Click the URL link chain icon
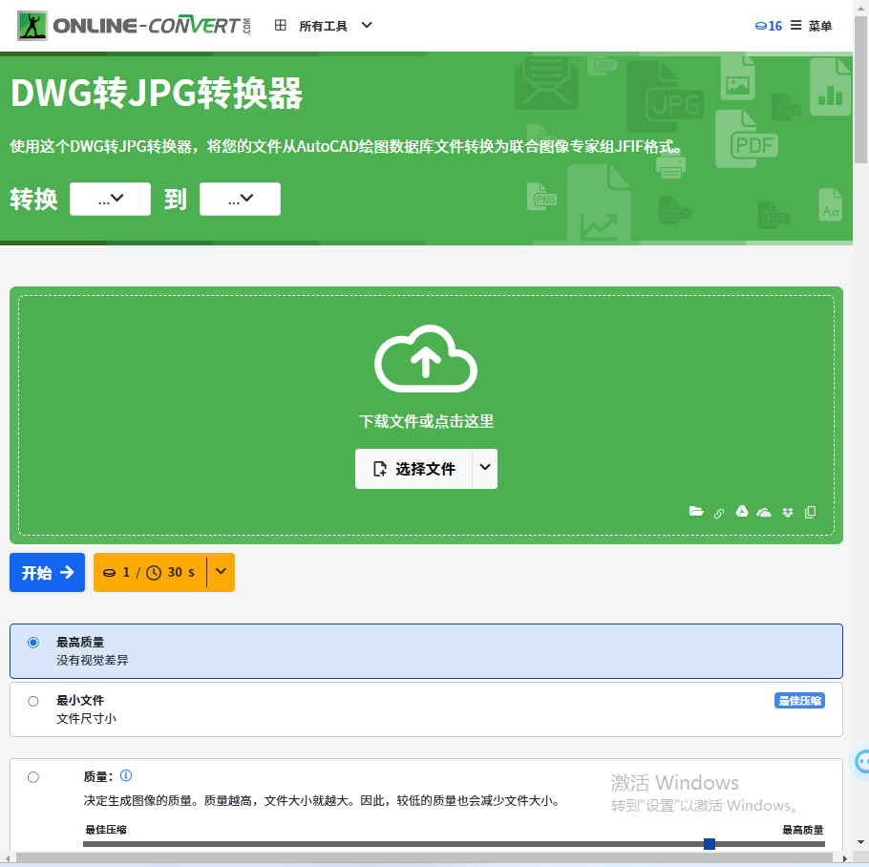Image resolution: width=869 pixels, height=867 pixels. tap(719, 513)
